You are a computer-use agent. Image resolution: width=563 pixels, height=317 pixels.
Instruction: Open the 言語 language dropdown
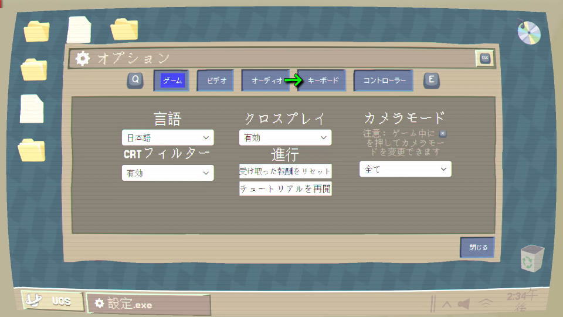pos(168,137)
